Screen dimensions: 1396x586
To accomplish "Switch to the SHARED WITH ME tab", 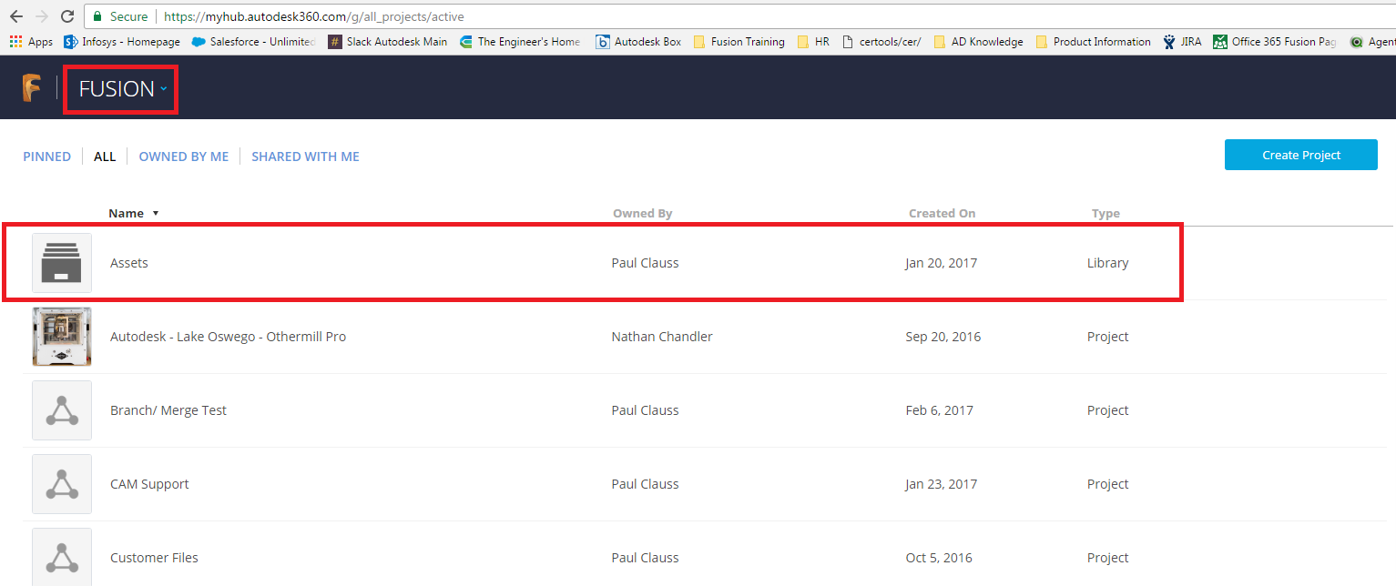I will click(x=305, y=157).
